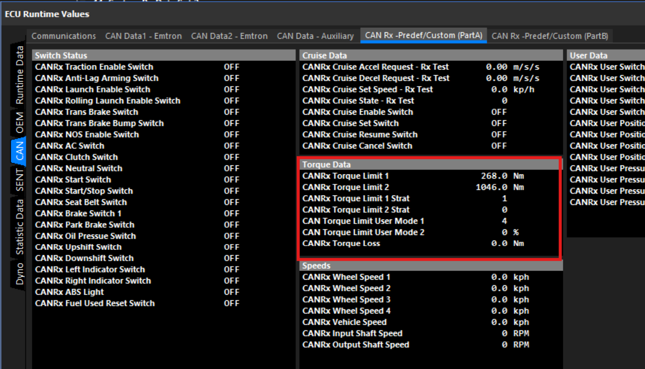Select the SENT side tab
The width and height of the screenshot is (645, 369).
pyautogui.click(x=19, y=180)
